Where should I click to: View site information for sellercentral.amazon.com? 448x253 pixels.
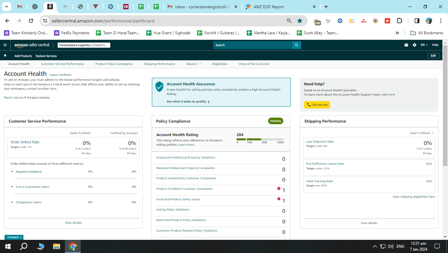tap(45, 21)
